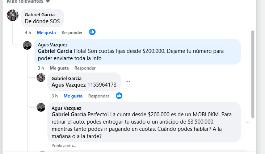
Task: Open the underlined 3 h timestamp link
Action: point(55,96)
